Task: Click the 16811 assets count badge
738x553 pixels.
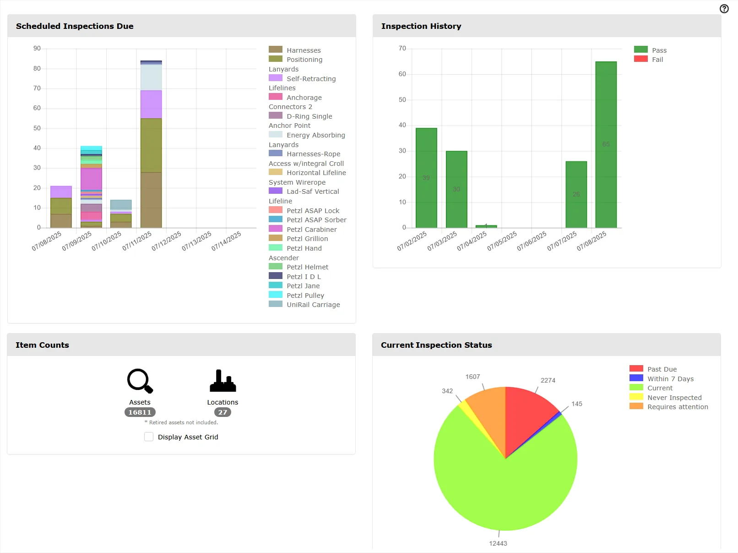Action: pos(140,412)
